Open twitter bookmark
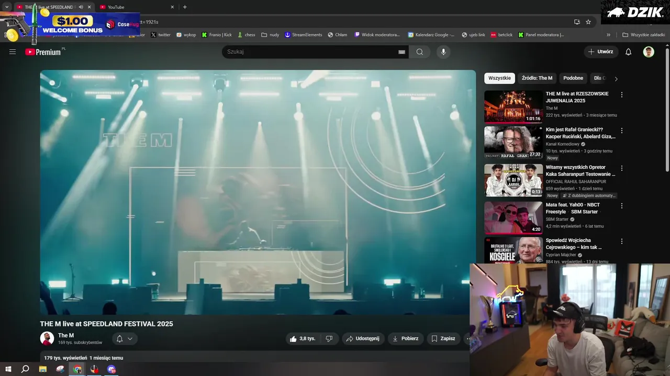 point(161,35)
